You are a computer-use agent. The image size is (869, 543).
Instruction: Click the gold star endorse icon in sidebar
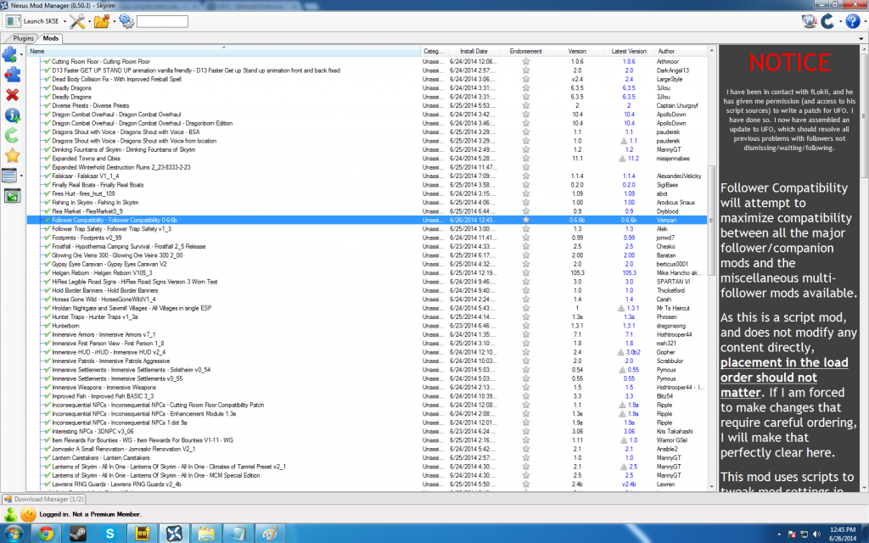pyautogui.click(x=12, y=155)
